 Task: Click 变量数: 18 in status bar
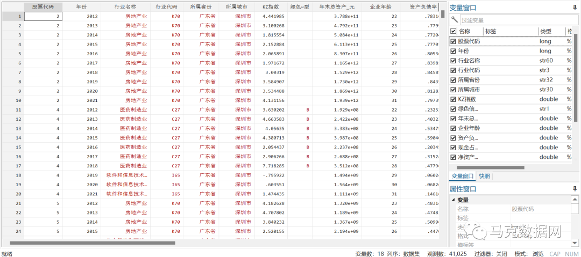[x=370, y=254]
